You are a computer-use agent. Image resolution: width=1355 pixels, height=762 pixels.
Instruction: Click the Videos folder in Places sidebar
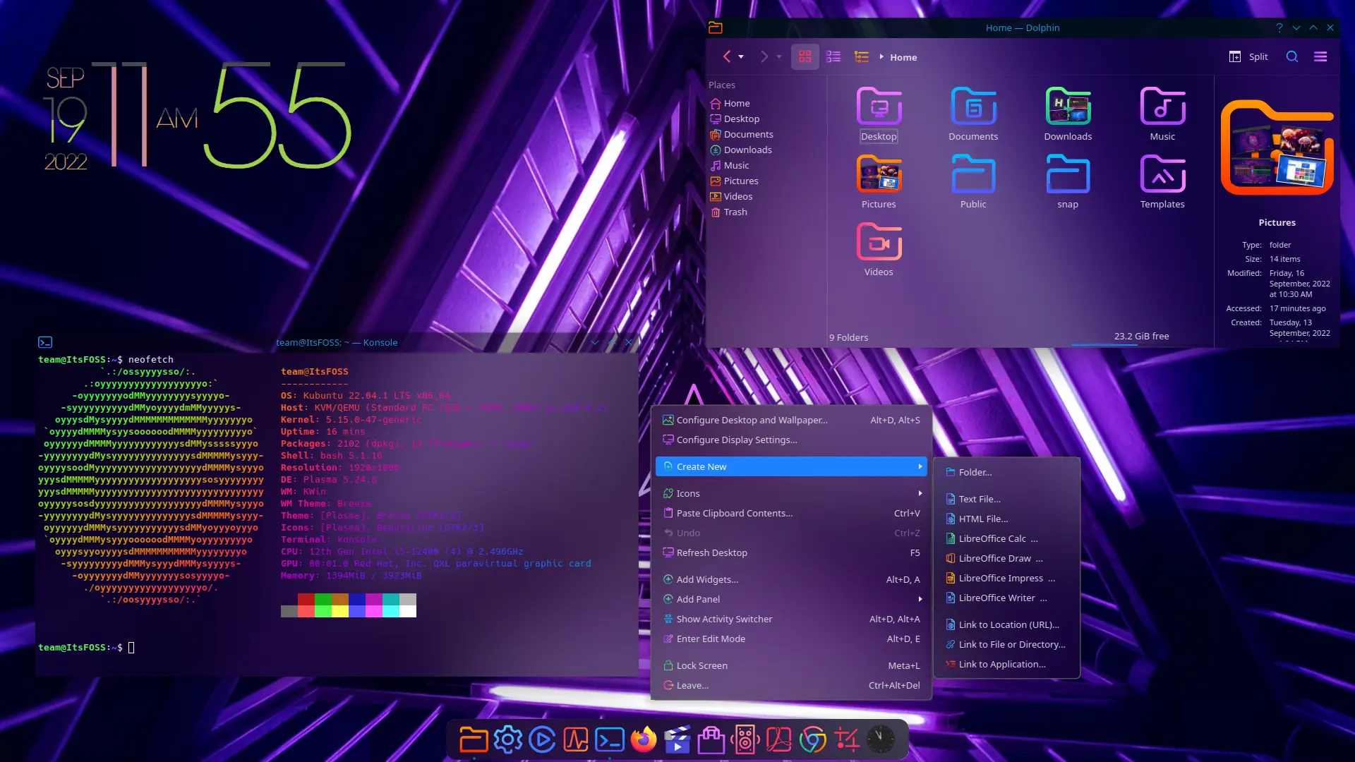click(738, 195)
